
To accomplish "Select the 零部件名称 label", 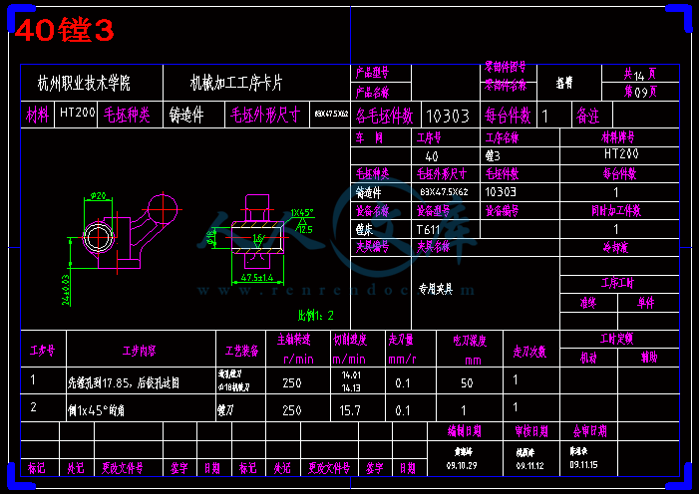I will [x=506, y=85].
